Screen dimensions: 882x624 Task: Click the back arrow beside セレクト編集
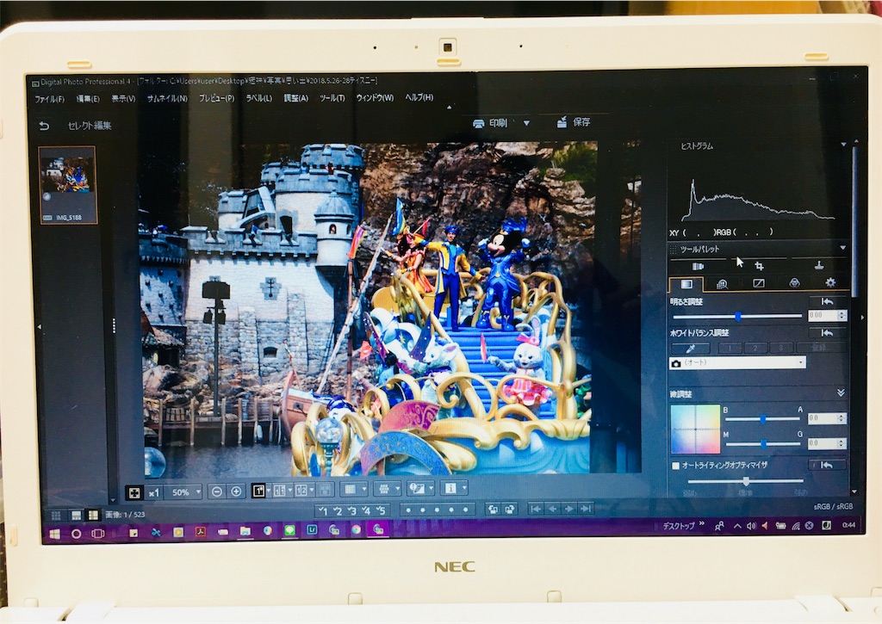(44, 126)
